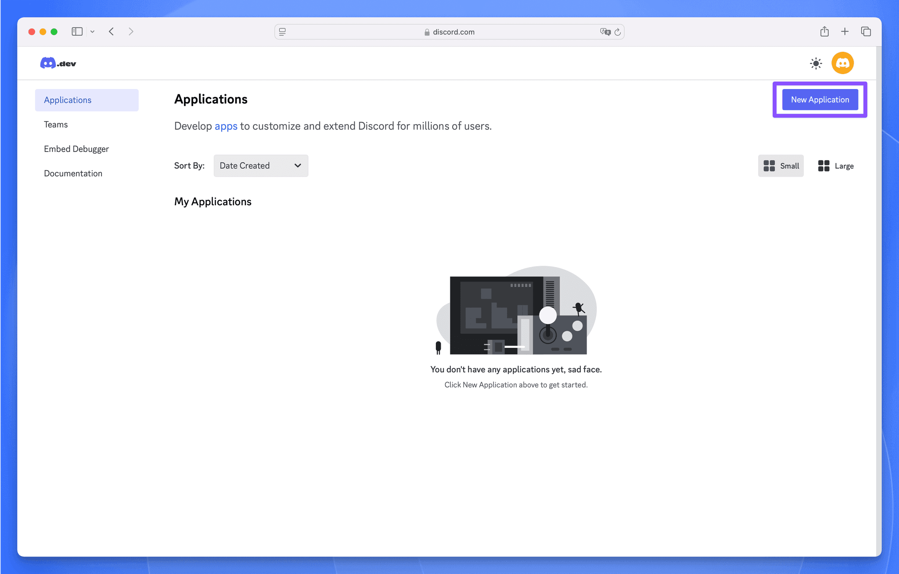Click the translate icon in the address bar

pos(605,32)
